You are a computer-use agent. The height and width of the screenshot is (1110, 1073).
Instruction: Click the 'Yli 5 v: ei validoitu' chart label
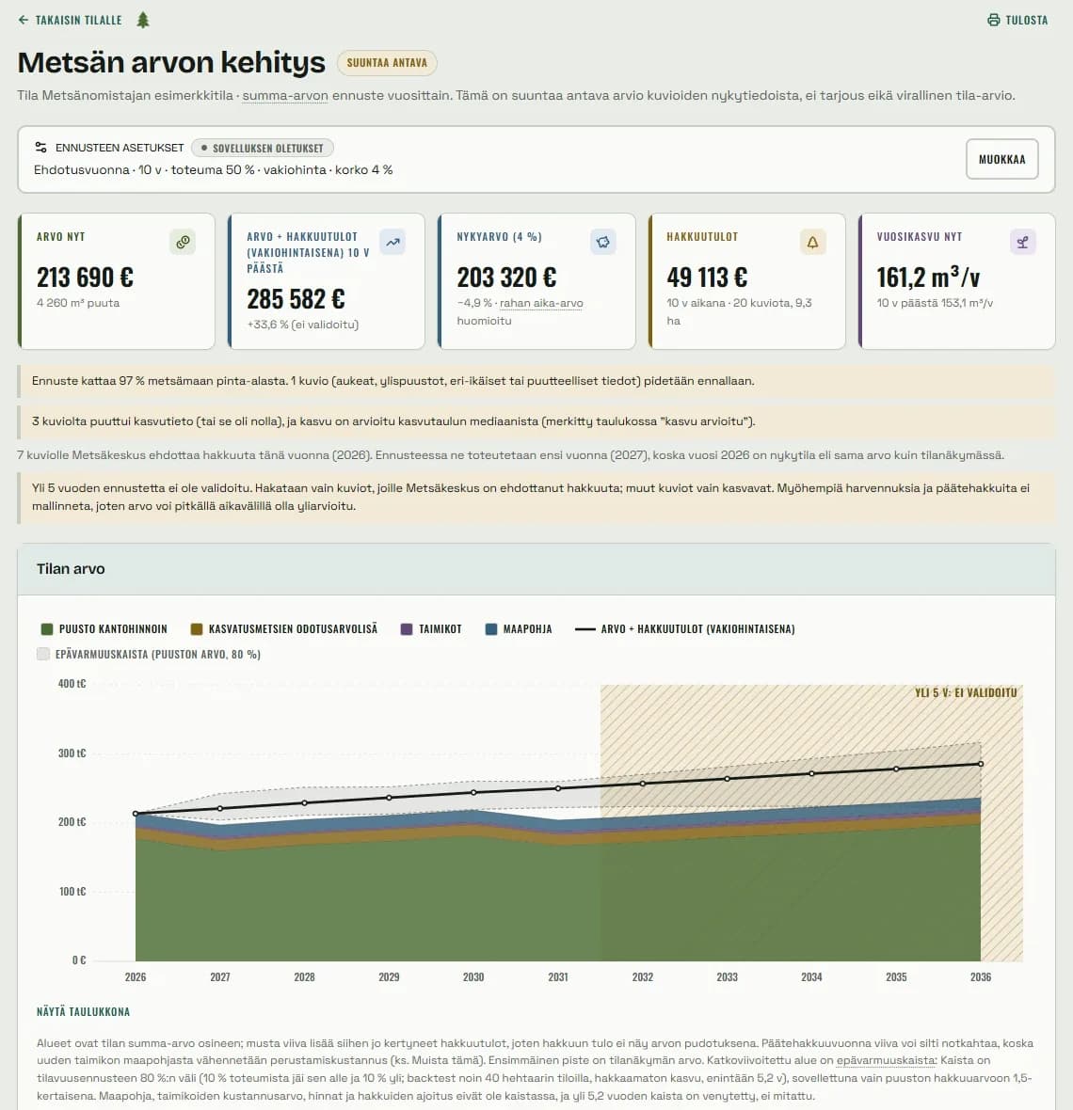(x=966, y=693)
